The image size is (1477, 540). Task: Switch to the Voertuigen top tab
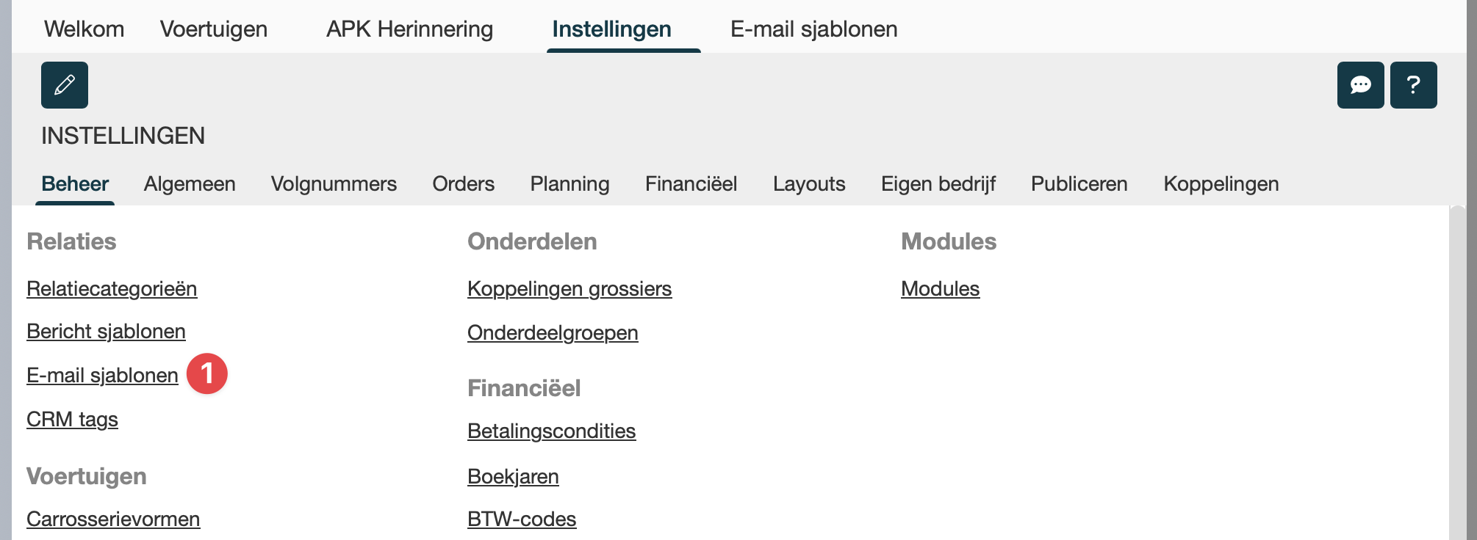pos(214,29)
